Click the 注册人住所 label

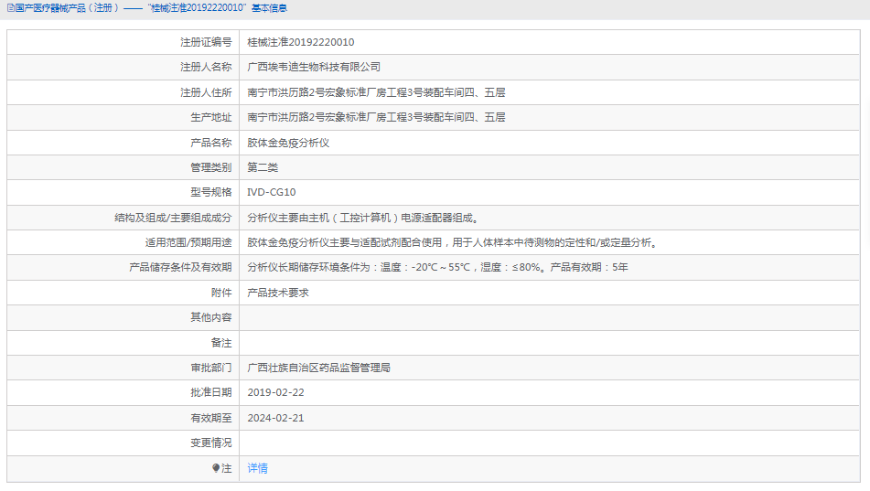point(206,92)
